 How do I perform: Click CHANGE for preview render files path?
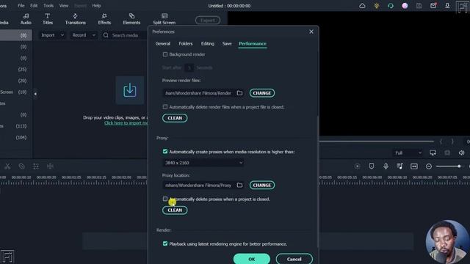click(262, 93)
